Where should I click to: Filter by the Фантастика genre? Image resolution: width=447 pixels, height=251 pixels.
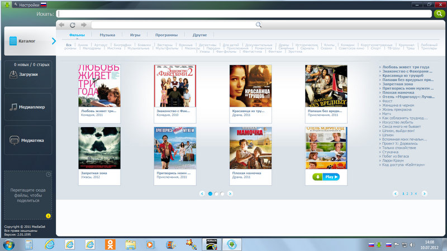point(253,51)
